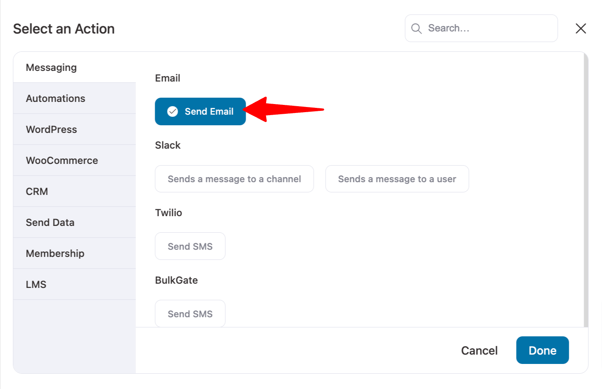Open the Messaging category tab
The height and width of the screenshot is (389, 602).
tap(74, 68)
